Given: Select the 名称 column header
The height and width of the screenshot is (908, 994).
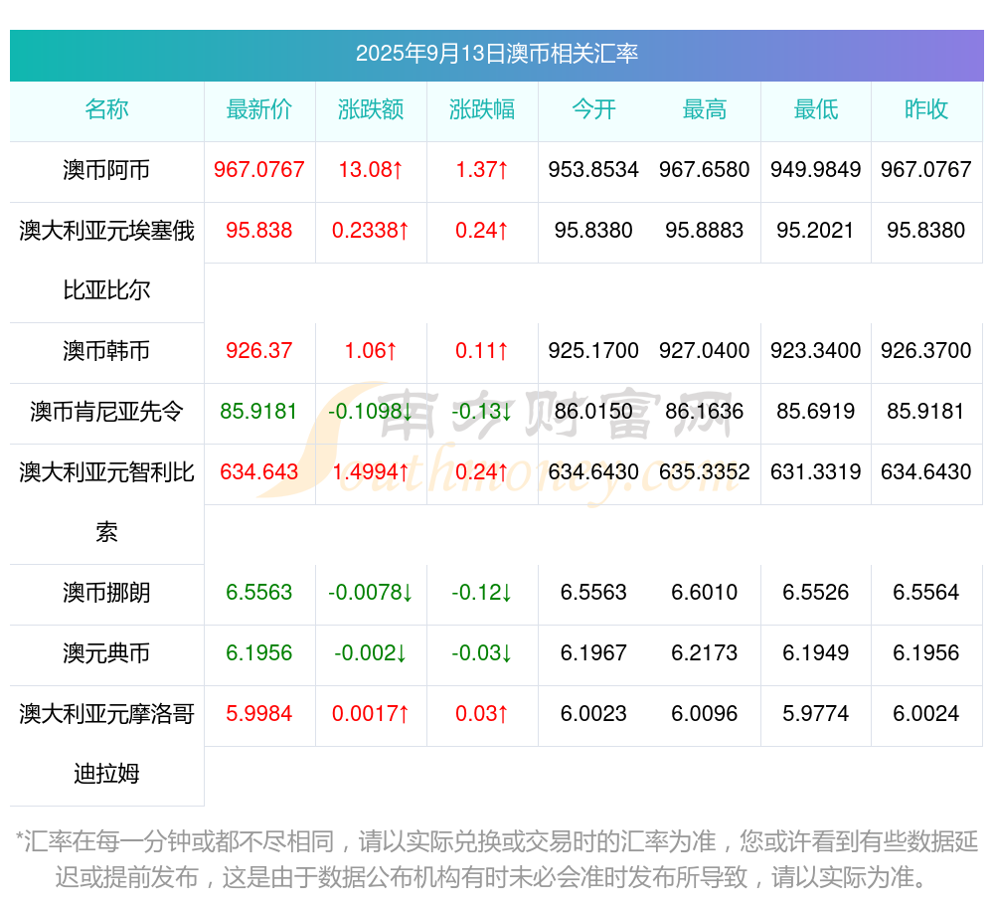Looking at the screenshot, I should (x=106, y=109).
